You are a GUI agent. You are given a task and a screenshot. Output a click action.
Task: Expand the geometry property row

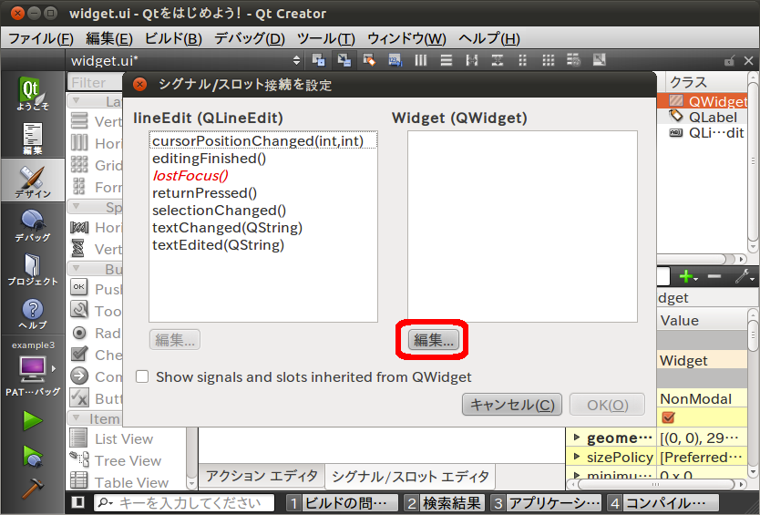click(575, 438)
